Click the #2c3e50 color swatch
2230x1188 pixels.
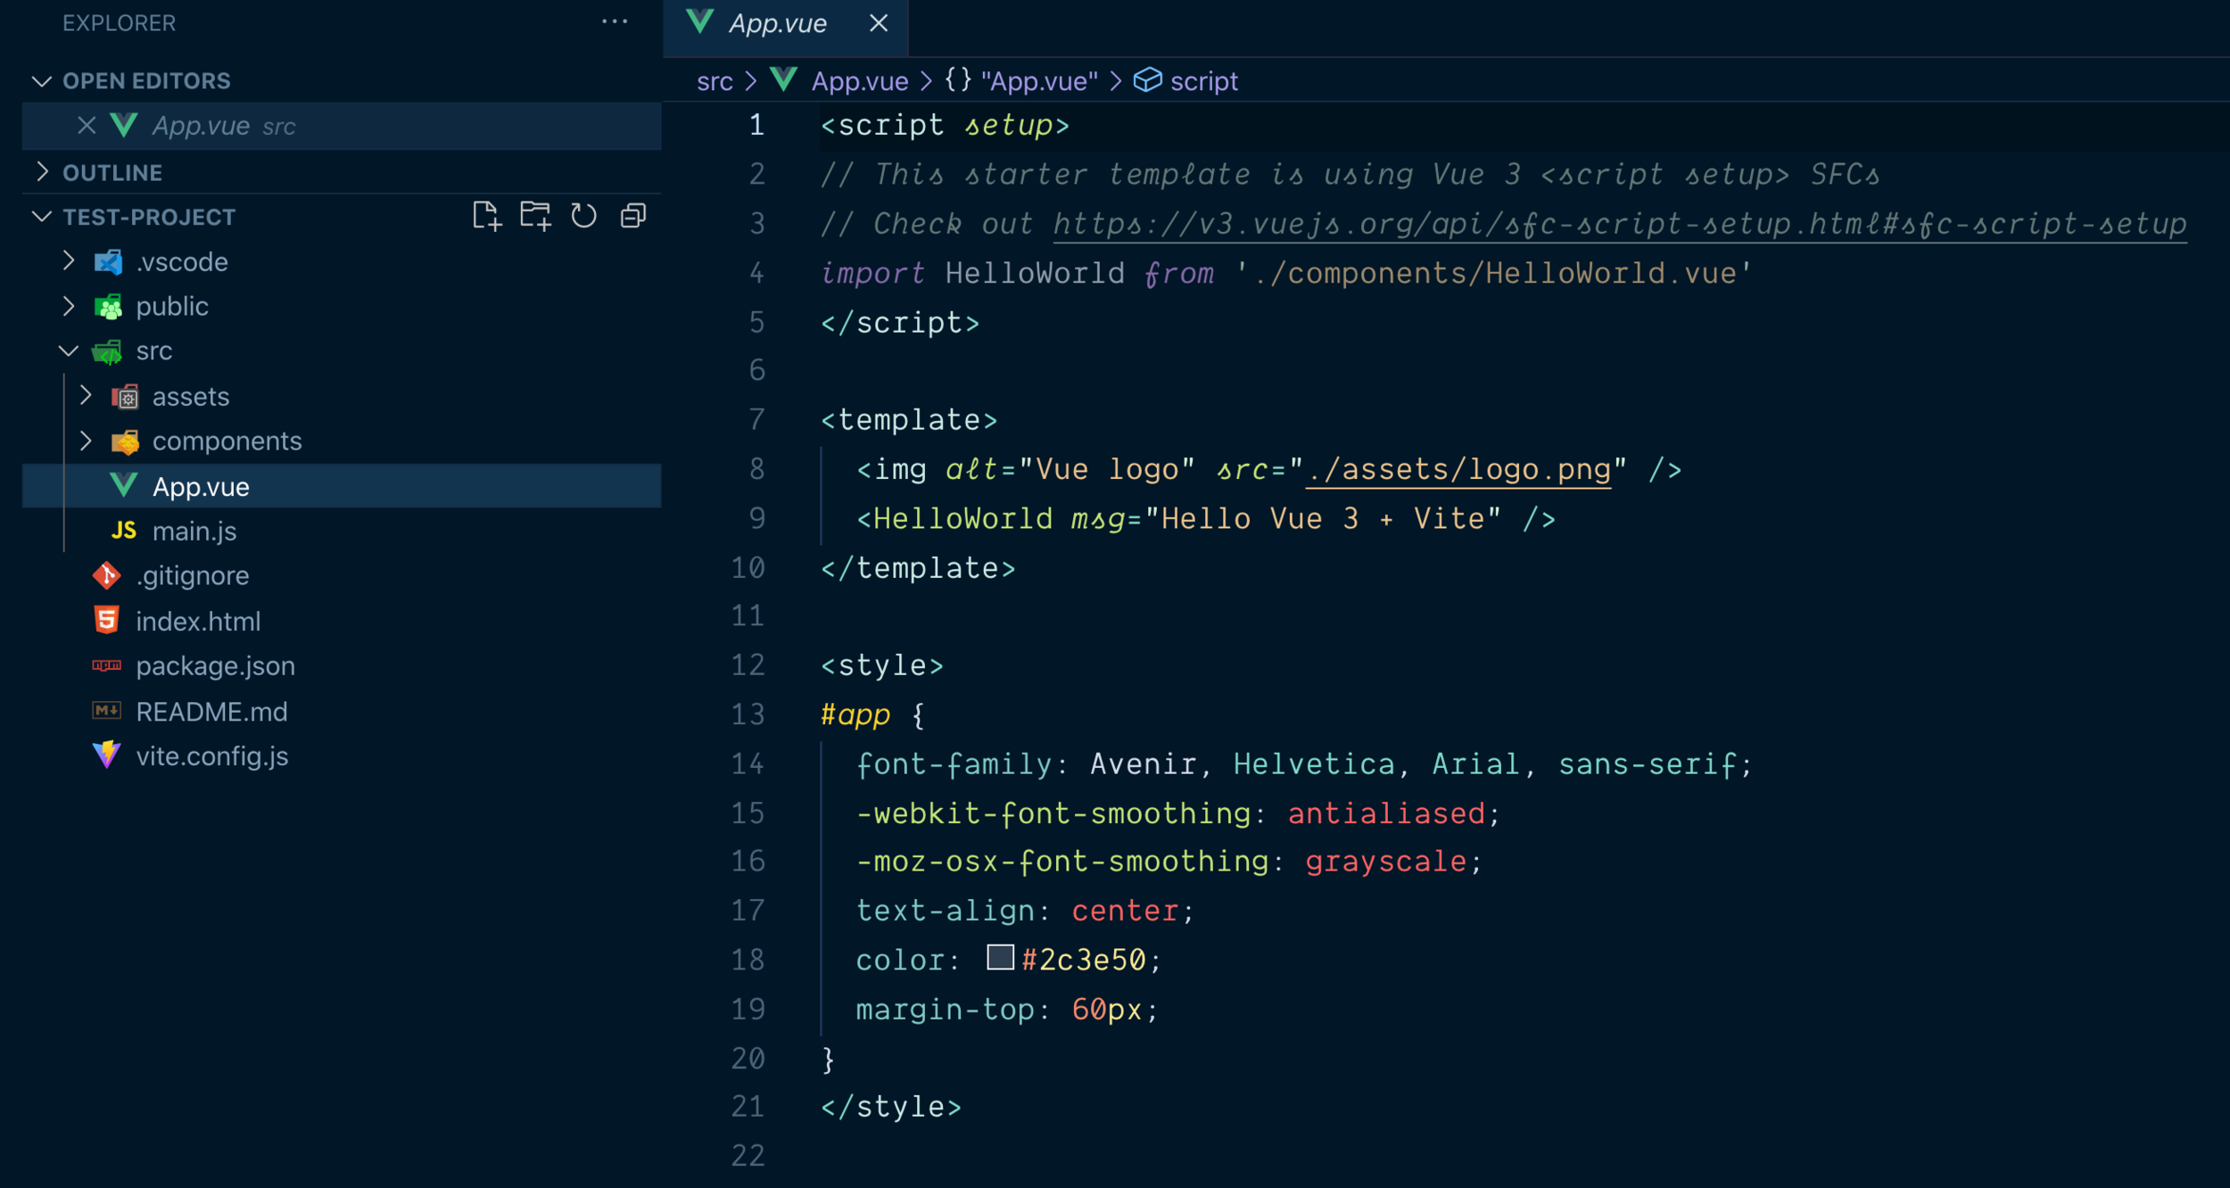click(x=1000, y=958)
